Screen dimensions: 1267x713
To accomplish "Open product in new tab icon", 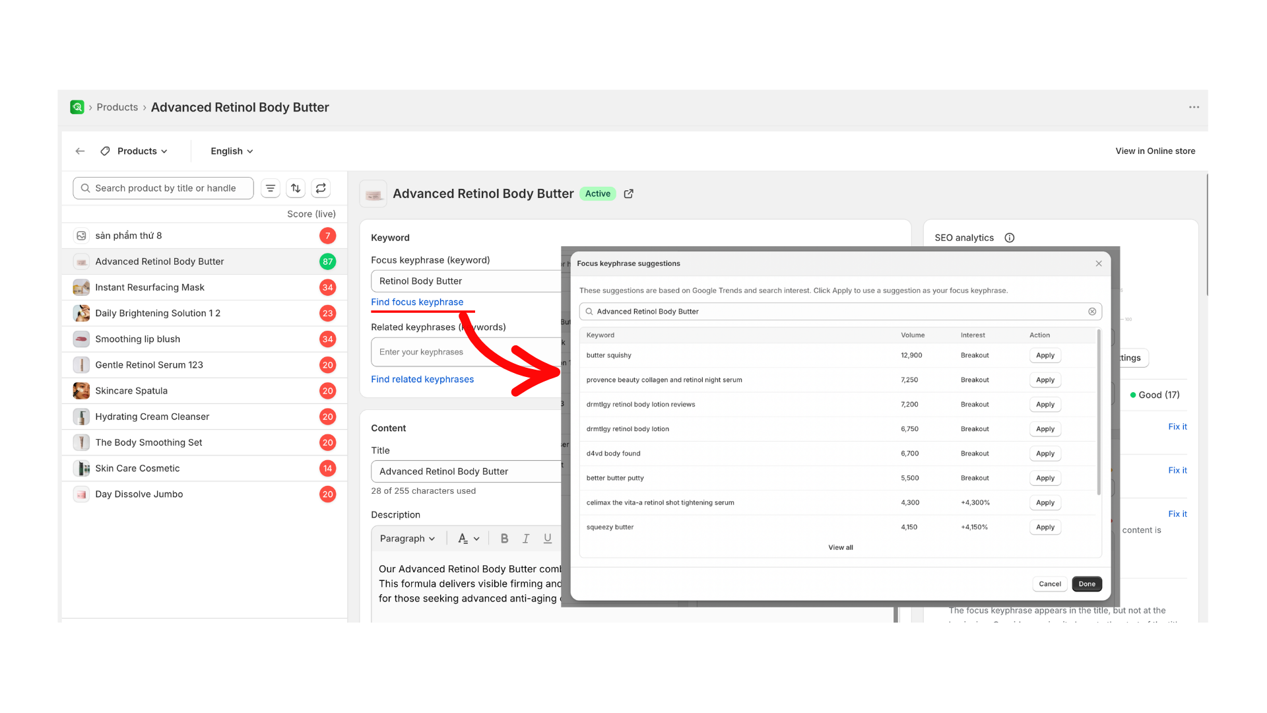I will pyautogui.click(x=628, y=193).
